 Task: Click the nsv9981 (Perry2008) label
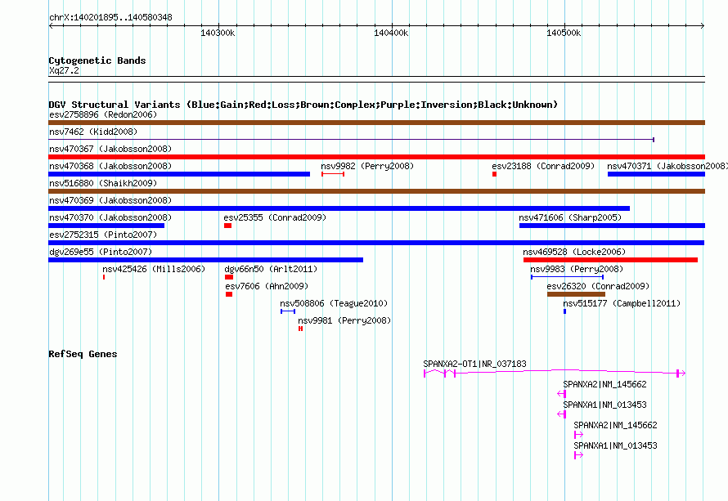coord(344,320)
